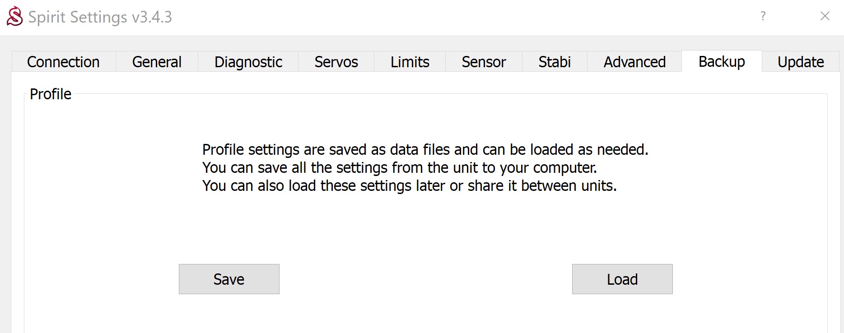Image resolution: width=844 pixels, height=333 pixels.
Task: Show the Stabi tab
Action: click(x=555, y=62)
